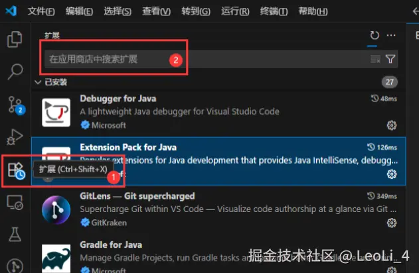Open the Run and Debug view
419x273 pixels.
pyautogui.click(x=15, y=137)
